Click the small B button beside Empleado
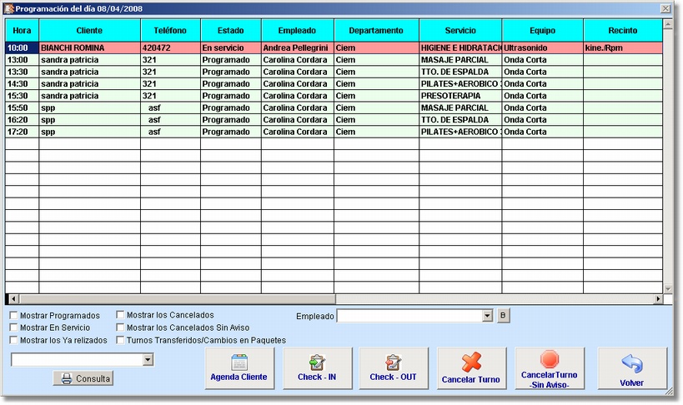Image resolution: width=683 pixels, height=405 pixels. pyautogui.click(x=503, y=316)
